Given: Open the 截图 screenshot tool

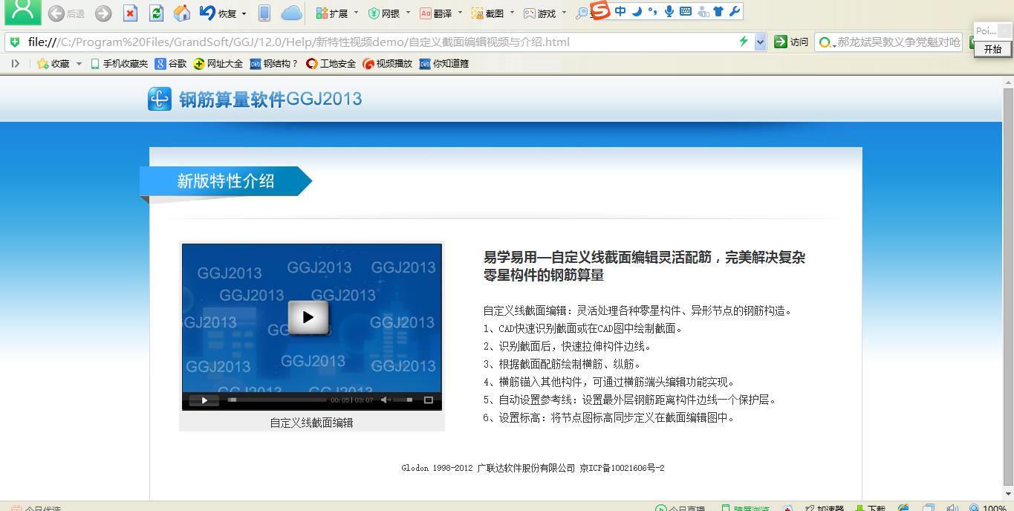Looking at the screenshot, I should point(488,13).
